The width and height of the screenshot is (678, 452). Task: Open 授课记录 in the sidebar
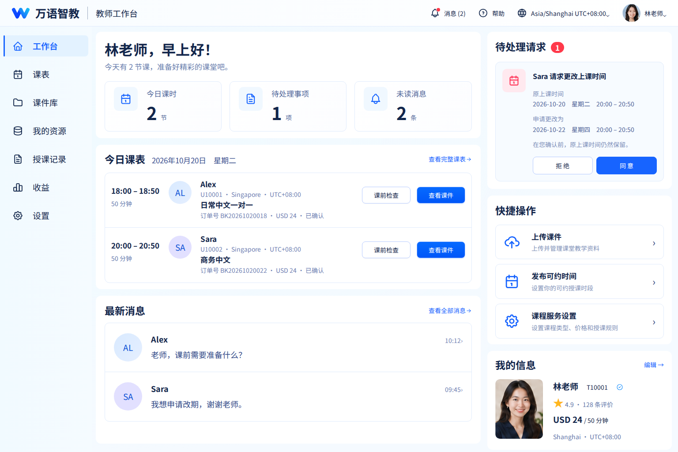tap(46, 159)
